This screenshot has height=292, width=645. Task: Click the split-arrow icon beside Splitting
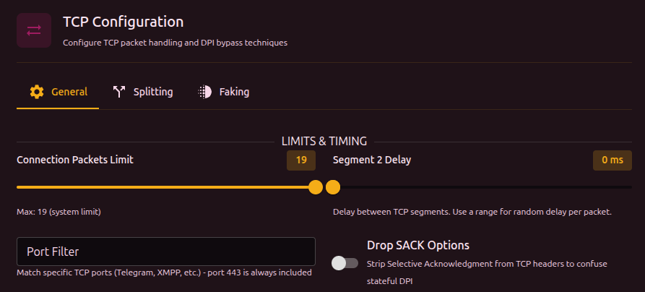click(x=120, y=92)
